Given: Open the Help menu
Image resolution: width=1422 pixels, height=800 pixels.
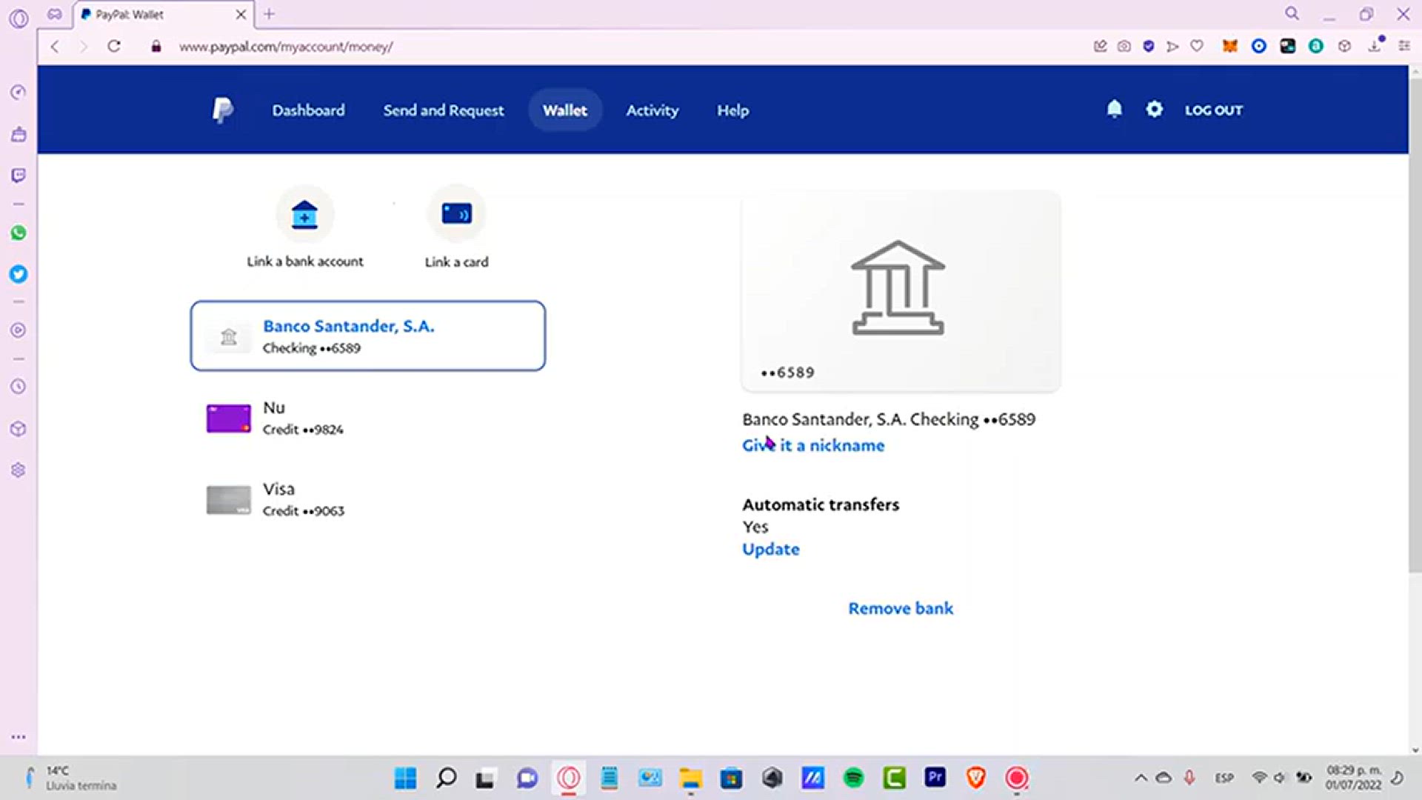Looking at the screenshot, I should click(732, 110).
